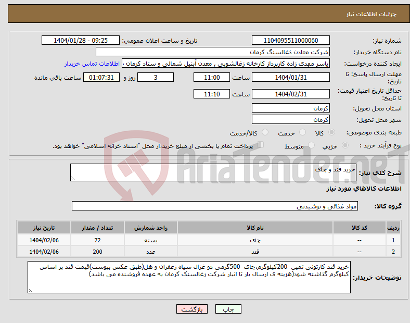The image size is (410, 323).
Task: Click the تعداد / مقدار column header
Action: [x=97, y=228]
